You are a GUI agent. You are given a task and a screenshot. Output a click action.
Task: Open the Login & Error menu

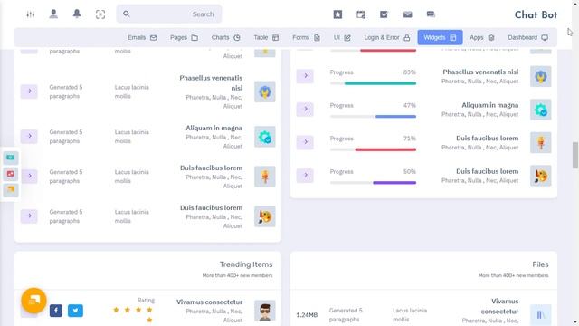387,38
